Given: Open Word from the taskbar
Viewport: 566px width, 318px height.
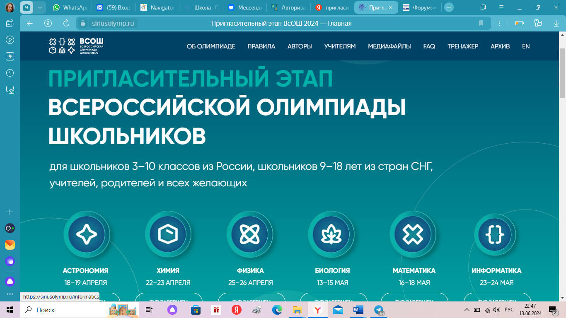Looking at the screenshot, I should pyautogui.click(x=358, y=310).
